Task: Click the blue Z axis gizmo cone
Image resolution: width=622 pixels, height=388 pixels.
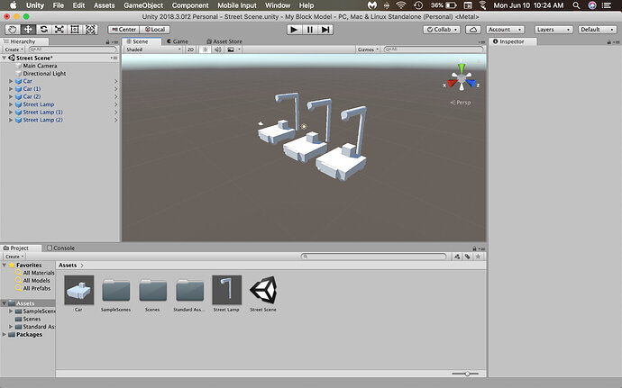Action: (471, 83)
